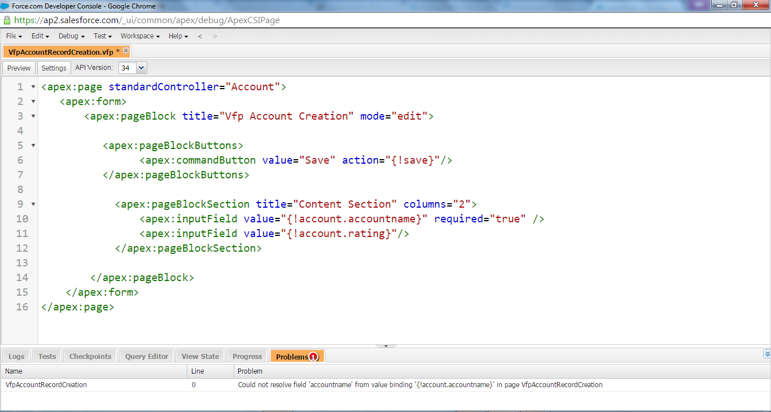
Task: Click the Problems tab error count badge
Action: click(x=314, y=357)
